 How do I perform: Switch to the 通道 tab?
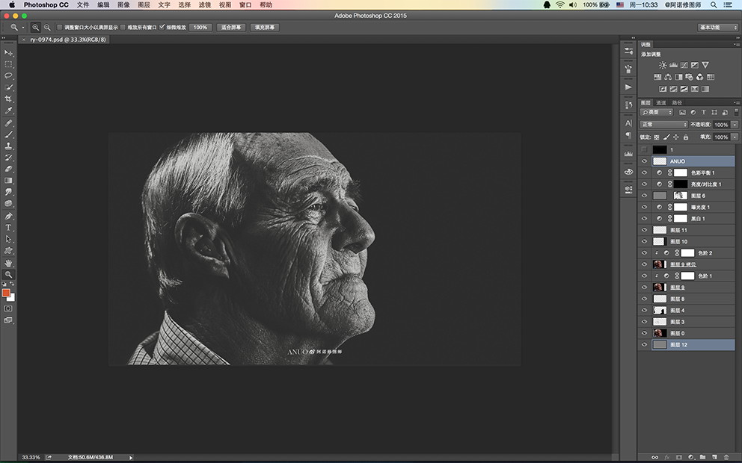[x=661, y=102]
